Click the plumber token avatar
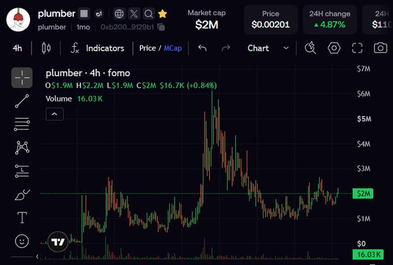Image resolution: width=393 pixels, height=265 pixels. click(18, 20)
